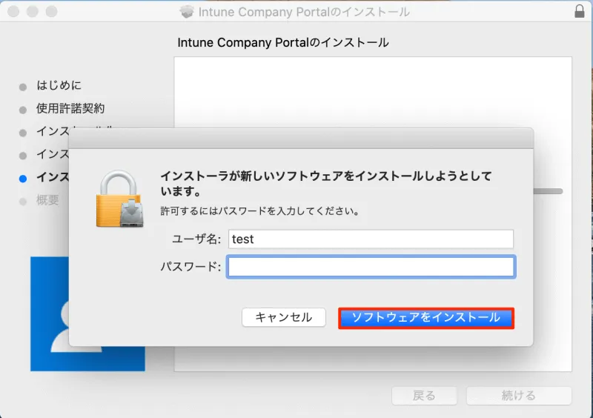Select the 概要 step label

coord(48,200)
